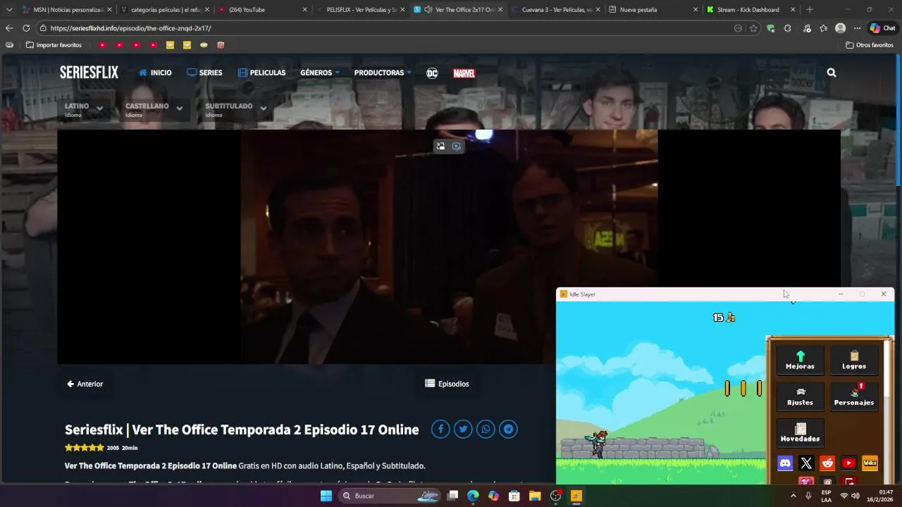Switch to the Nueva pestaña tab
902x507 pixels.
pos(653,10)
